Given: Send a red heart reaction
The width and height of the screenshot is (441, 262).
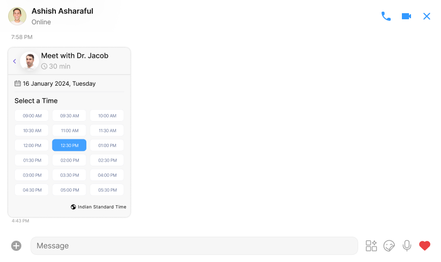Looking at the screenshot, I should pos(424,246).
